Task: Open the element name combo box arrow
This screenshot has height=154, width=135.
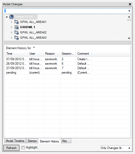Action: click(129, 11)
